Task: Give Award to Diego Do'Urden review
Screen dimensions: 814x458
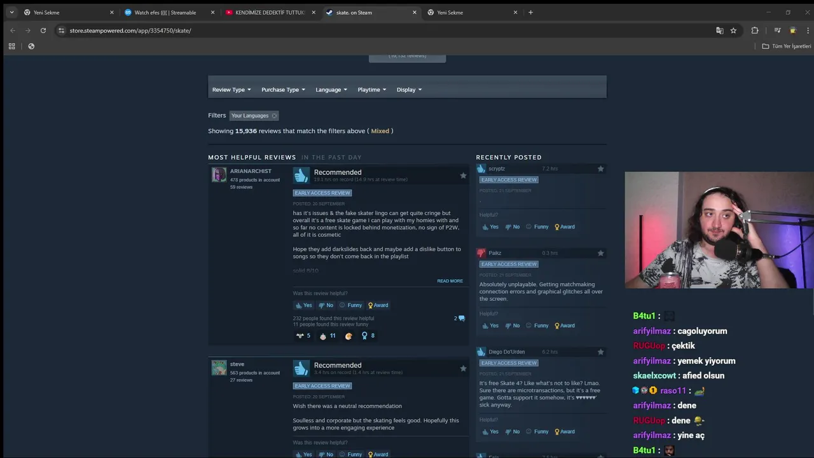Action: click(564, 432)
